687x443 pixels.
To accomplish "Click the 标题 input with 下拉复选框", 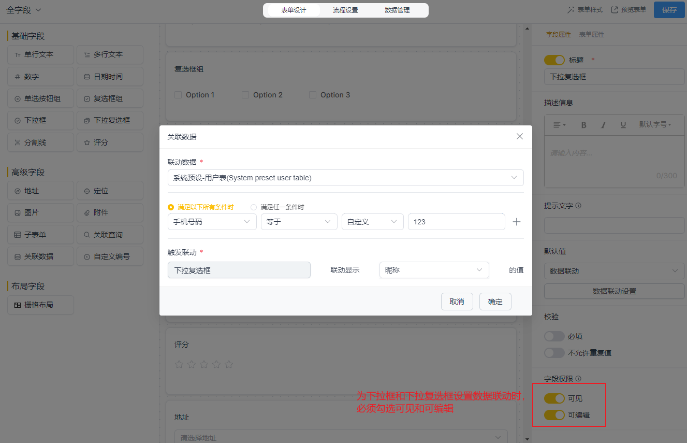I will [615, 77].
